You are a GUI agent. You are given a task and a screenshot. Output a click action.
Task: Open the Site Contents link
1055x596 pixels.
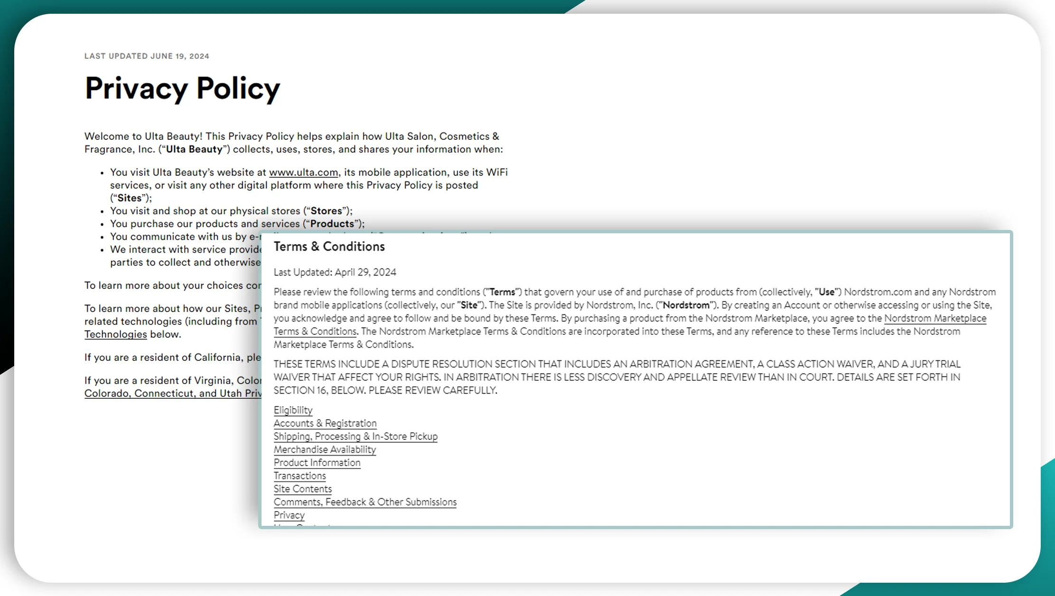tap(302, 489)
